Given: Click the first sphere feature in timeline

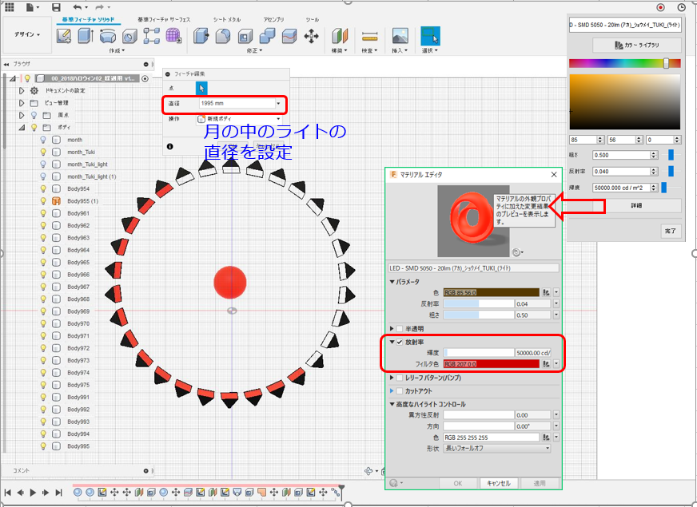Looking at the screenshot, I should pyautogui.click(x=78, y=492).
